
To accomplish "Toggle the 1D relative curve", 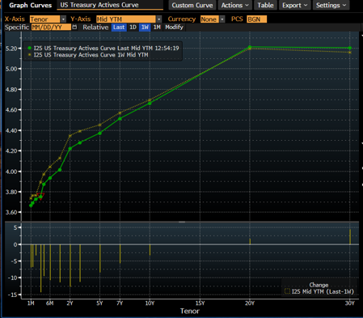I will [x=133, y=28].
